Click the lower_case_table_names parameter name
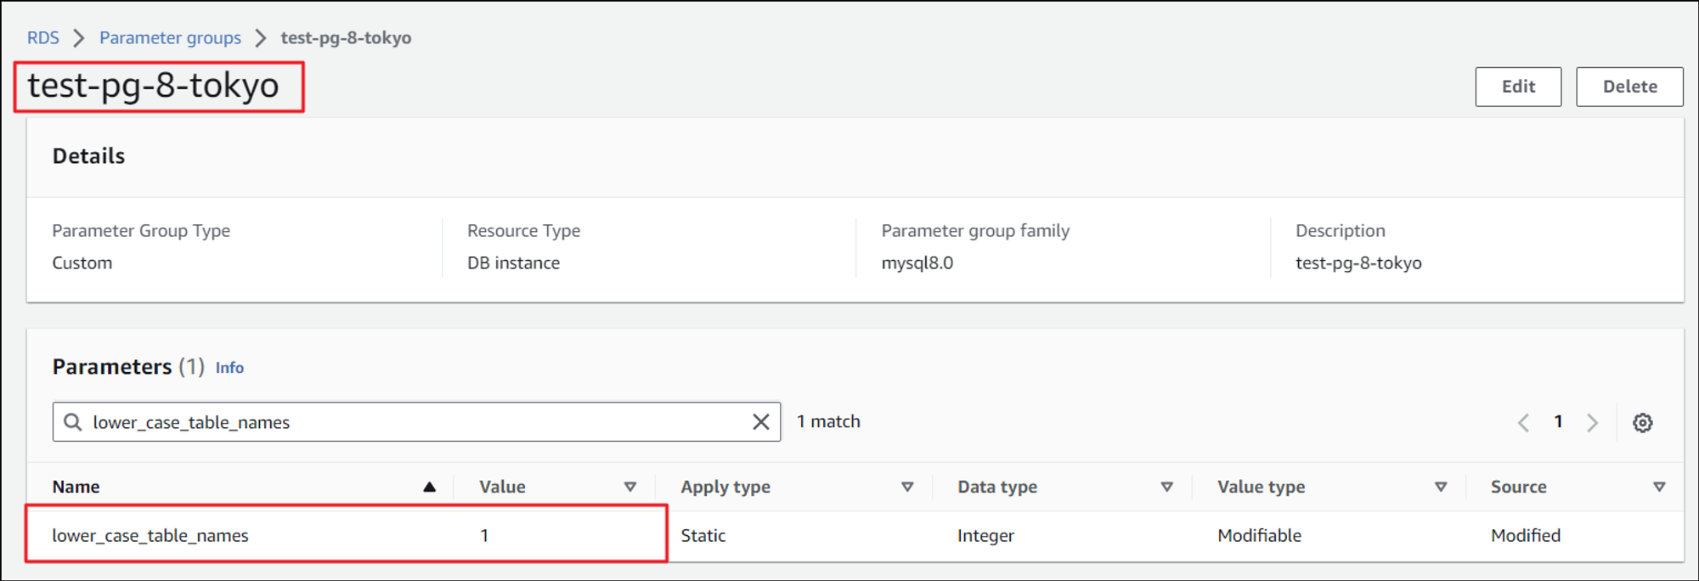 click(x=150, y=536)
